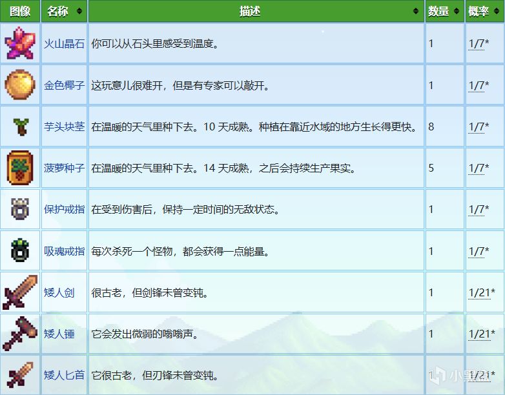This screenshot has height=395, width=505.
Task: Click the 1/7* probability for 吸魂戒指
Action: [x=479, y=251]
